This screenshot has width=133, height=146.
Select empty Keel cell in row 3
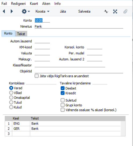(21, 134)
